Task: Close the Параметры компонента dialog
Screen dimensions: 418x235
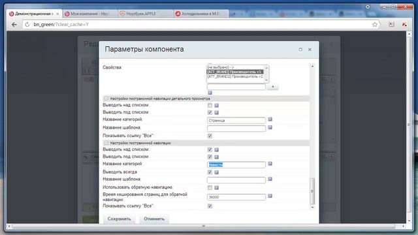Action: [310, 50]
